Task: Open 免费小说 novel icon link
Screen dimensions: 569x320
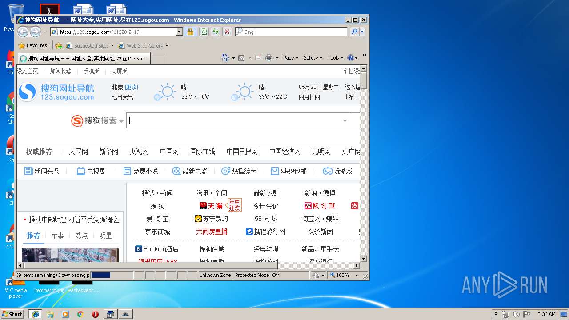Action: point(140,171)
